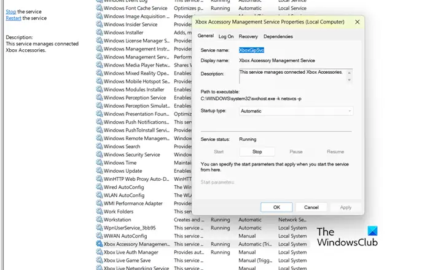Select Xbox Live Auth Manager row name
This screenshot has height=270, width=430.
coord(131,252)
